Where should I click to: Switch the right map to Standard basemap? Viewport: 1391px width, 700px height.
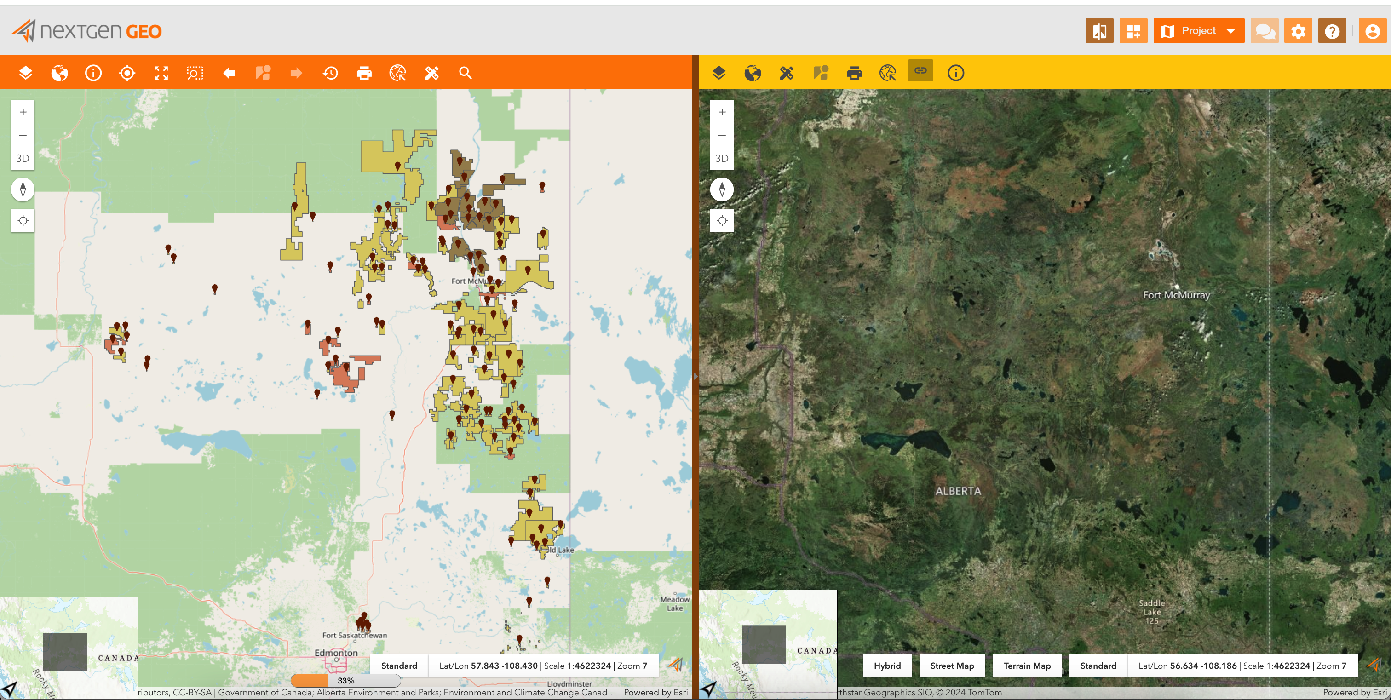click(x=1098, y=666)
